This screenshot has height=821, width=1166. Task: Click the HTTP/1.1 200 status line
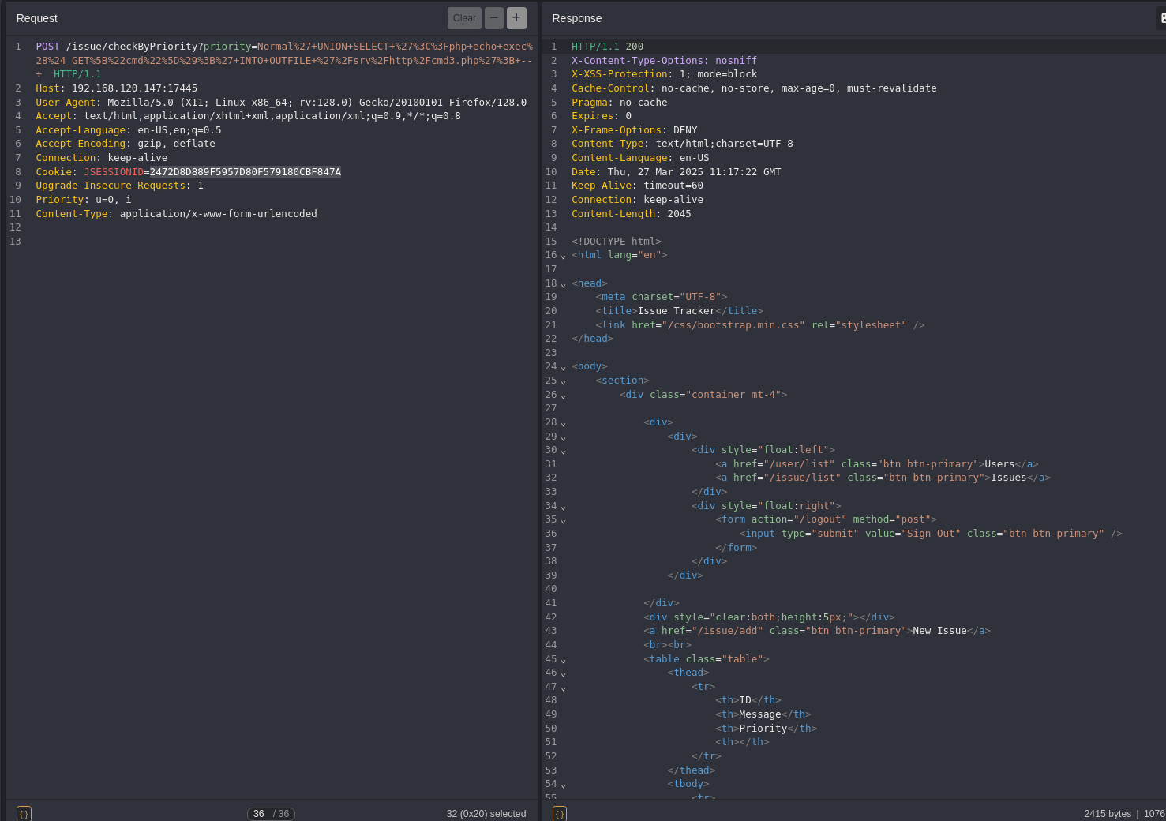pos(607,47)
